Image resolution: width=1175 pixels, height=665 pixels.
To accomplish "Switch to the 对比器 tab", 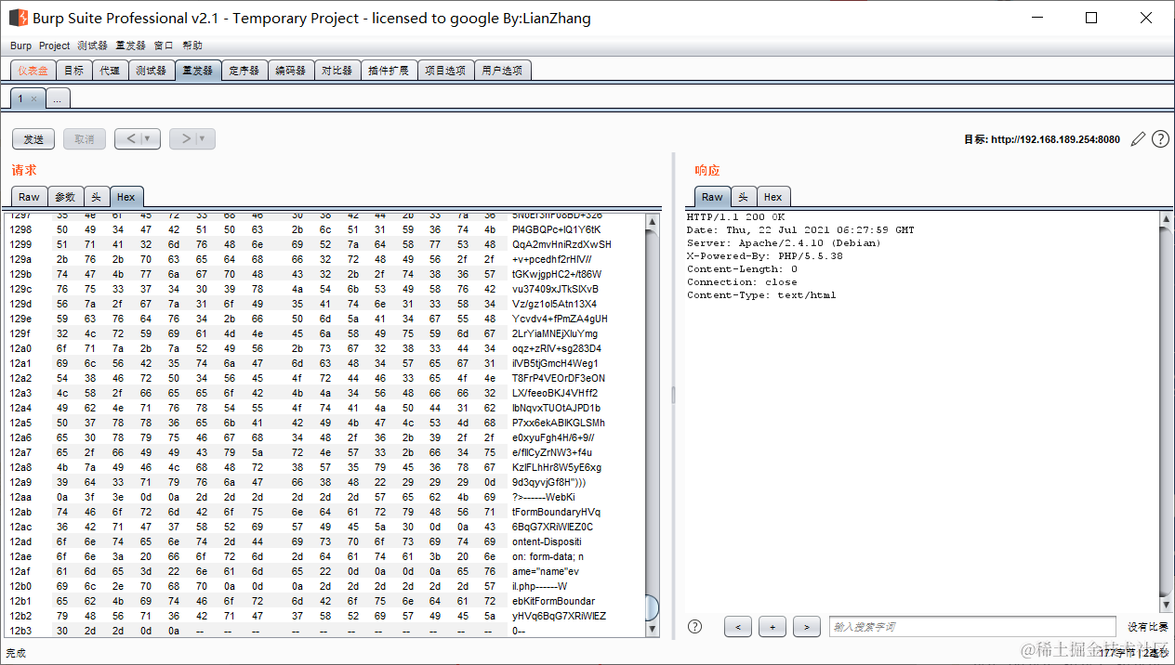I will [x=337, y=71].
